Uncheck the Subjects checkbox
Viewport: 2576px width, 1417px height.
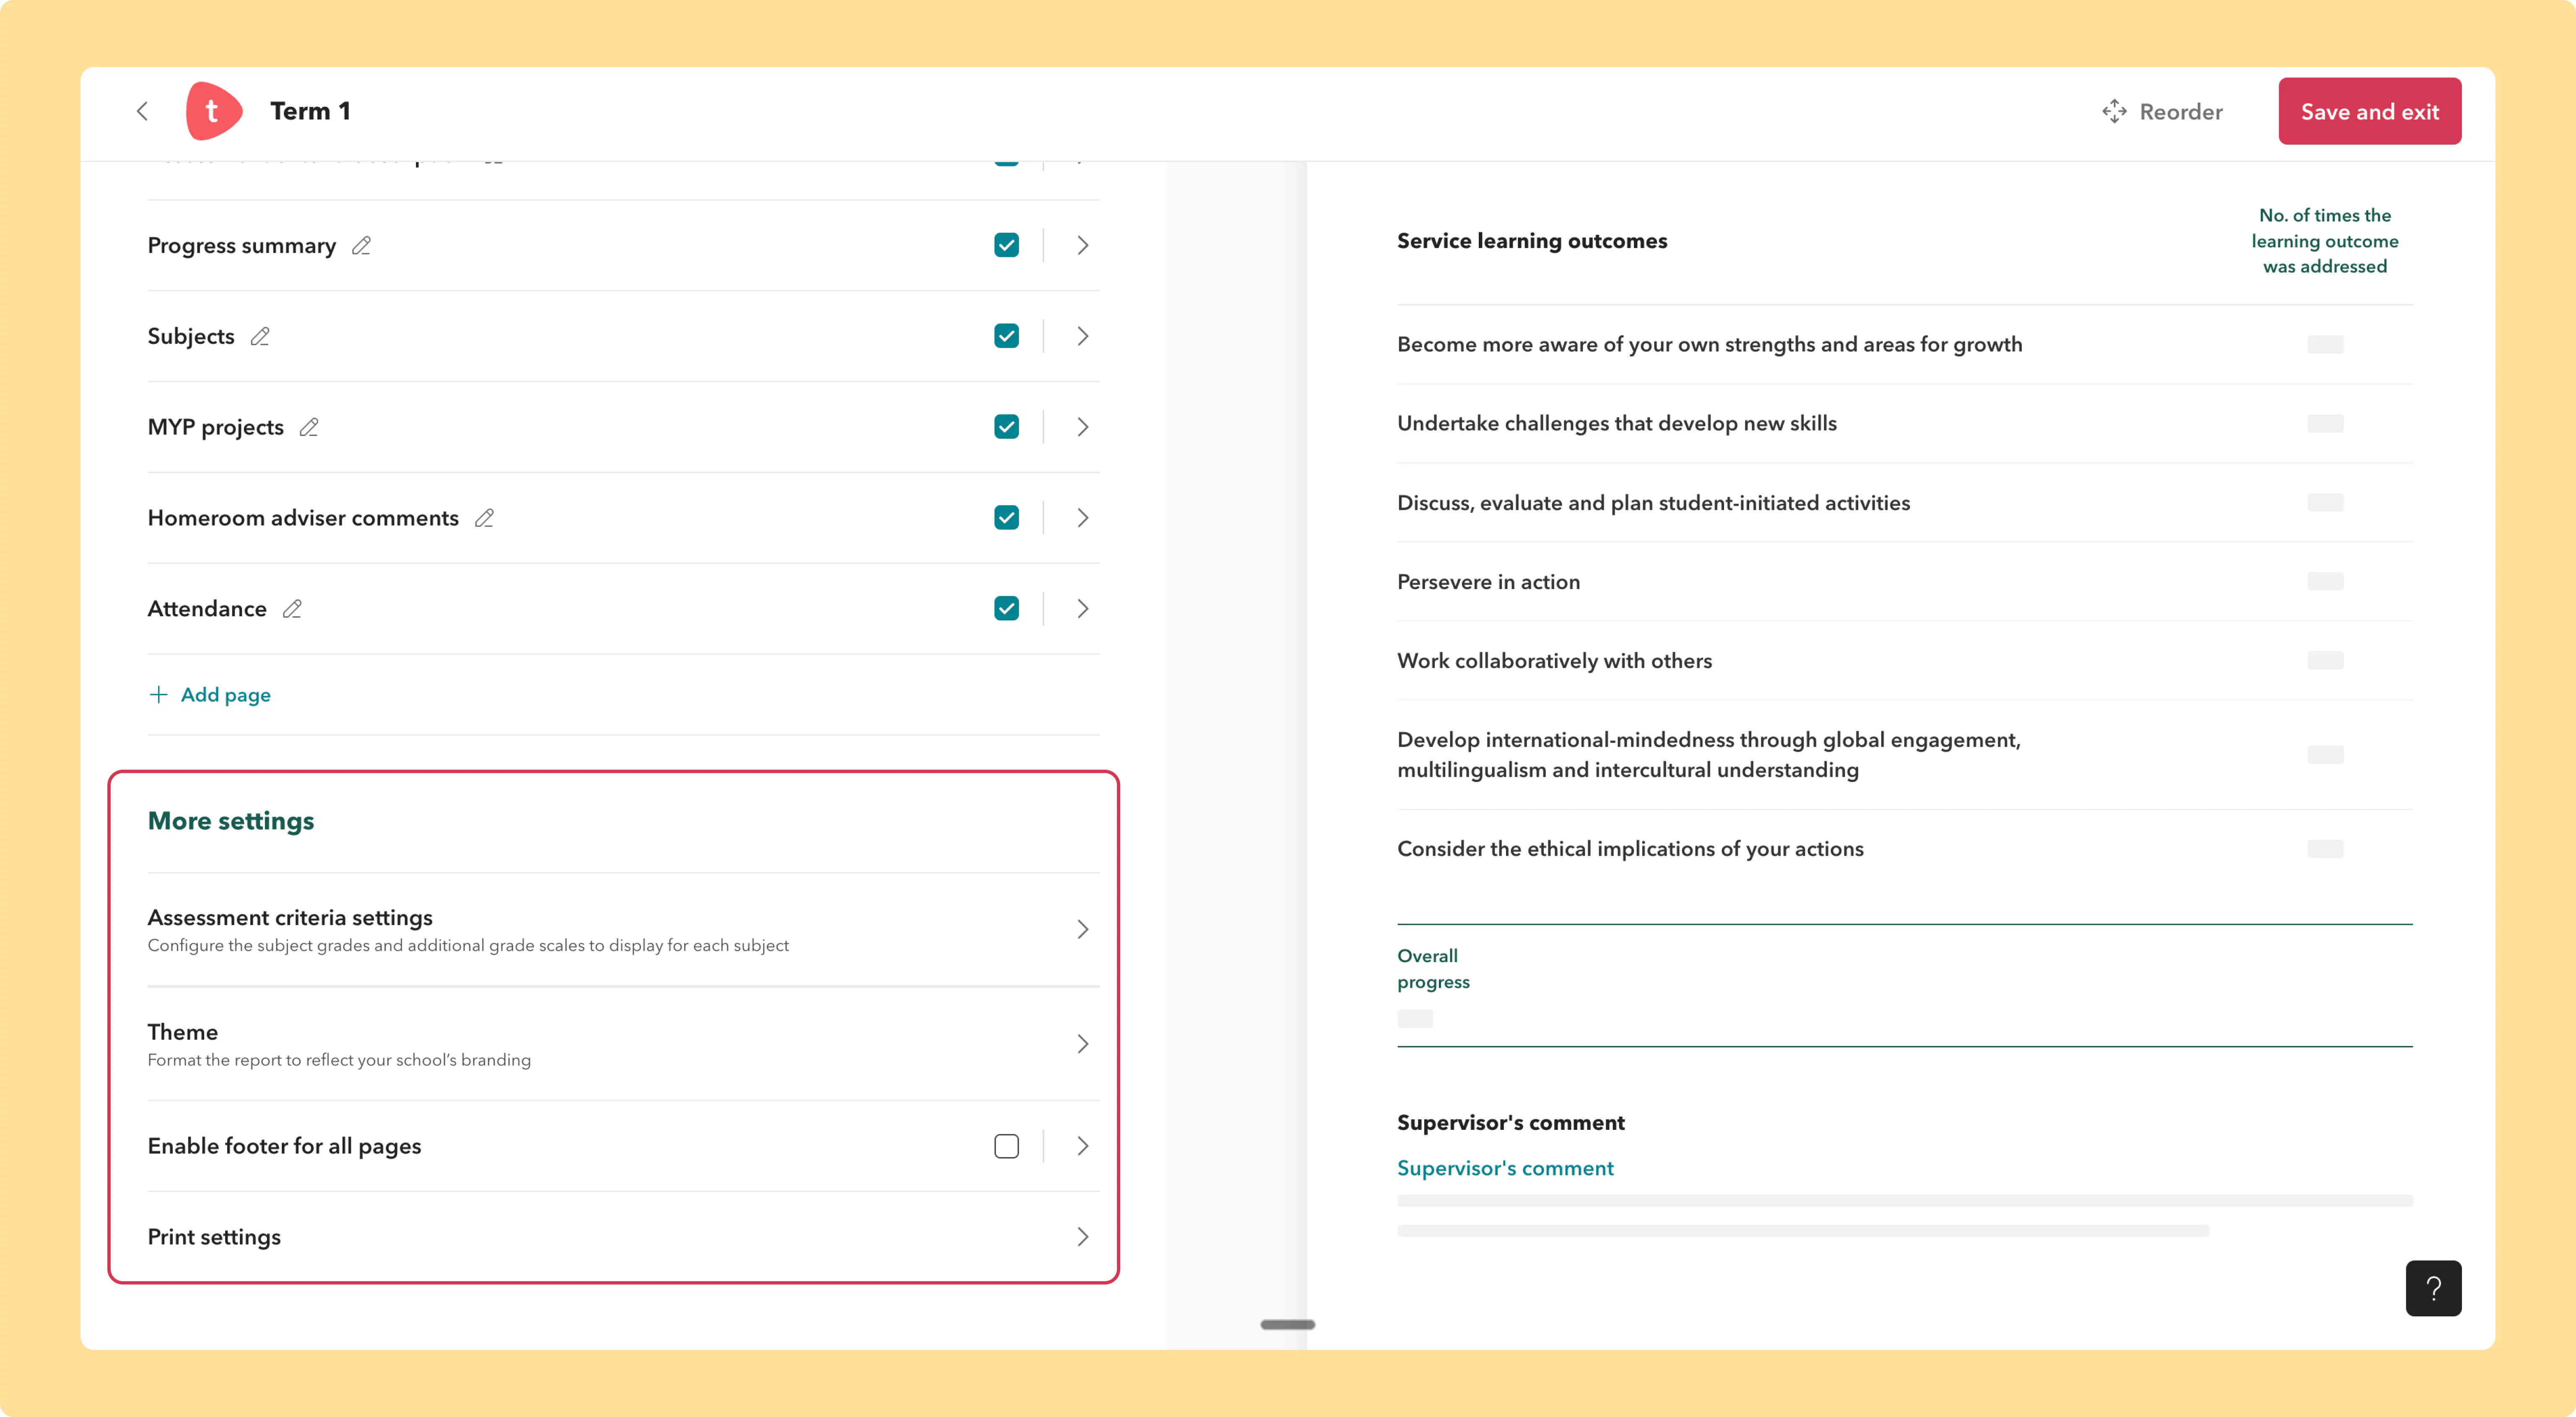tap(1006, 336)
